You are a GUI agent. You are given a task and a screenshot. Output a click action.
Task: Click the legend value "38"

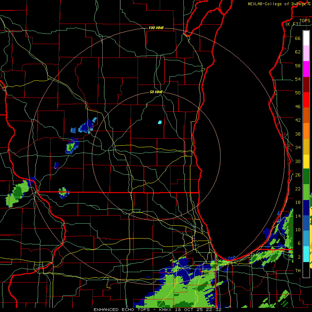[298, 134]
